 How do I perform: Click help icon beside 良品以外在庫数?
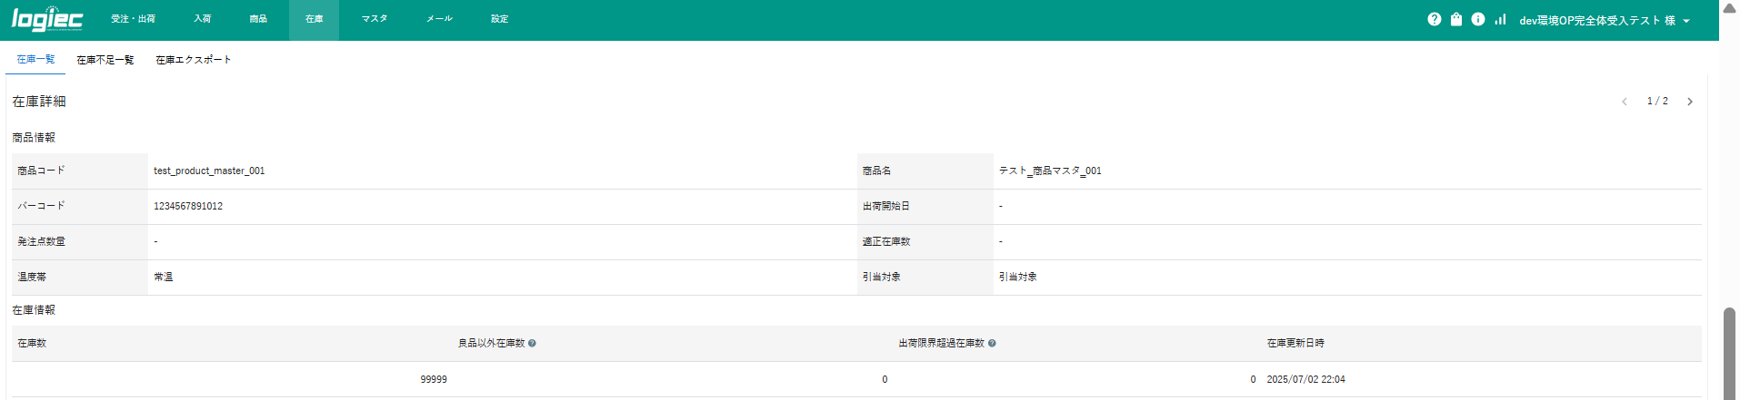(x=532, y=344)
